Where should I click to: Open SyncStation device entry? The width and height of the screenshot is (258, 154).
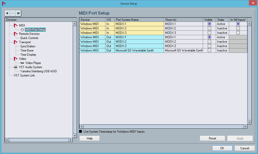[x=28, y=46]
